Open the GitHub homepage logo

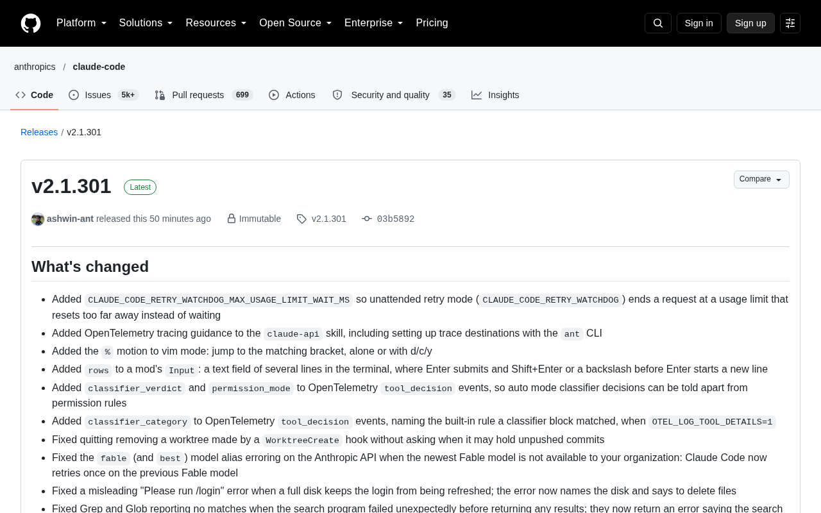(x=31, y=23)
